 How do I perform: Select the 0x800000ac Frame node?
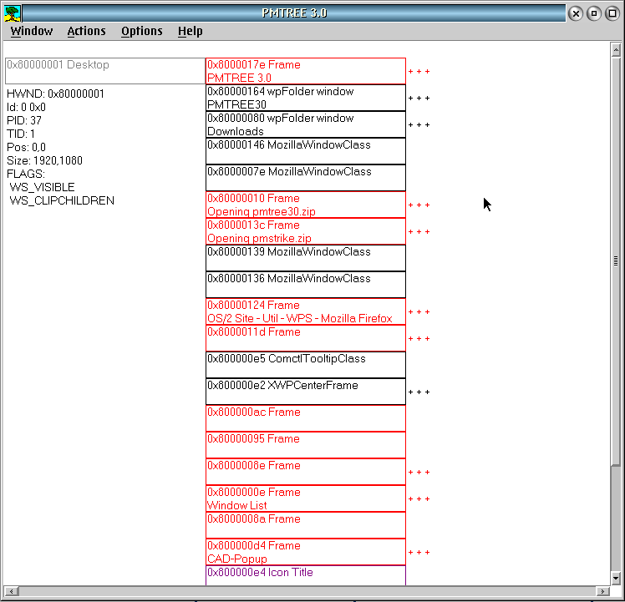point(306,418)
